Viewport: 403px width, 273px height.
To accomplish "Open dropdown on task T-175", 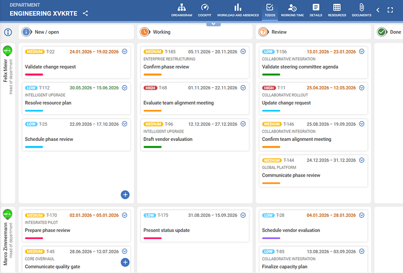I will (243, 215).
